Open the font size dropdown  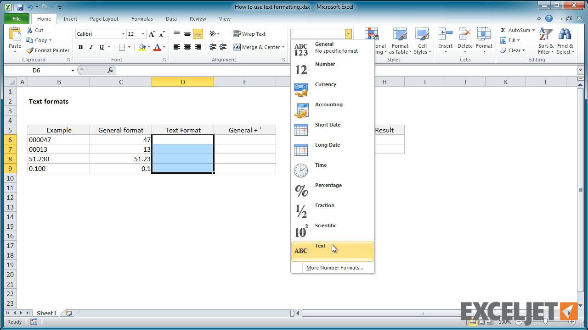coord(142,33)
